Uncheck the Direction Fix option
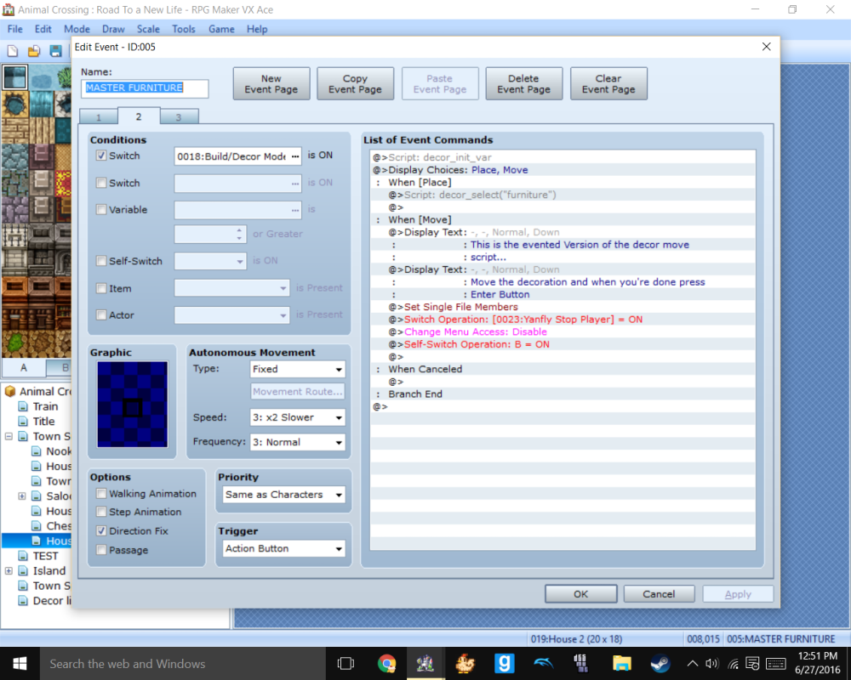 101,531
